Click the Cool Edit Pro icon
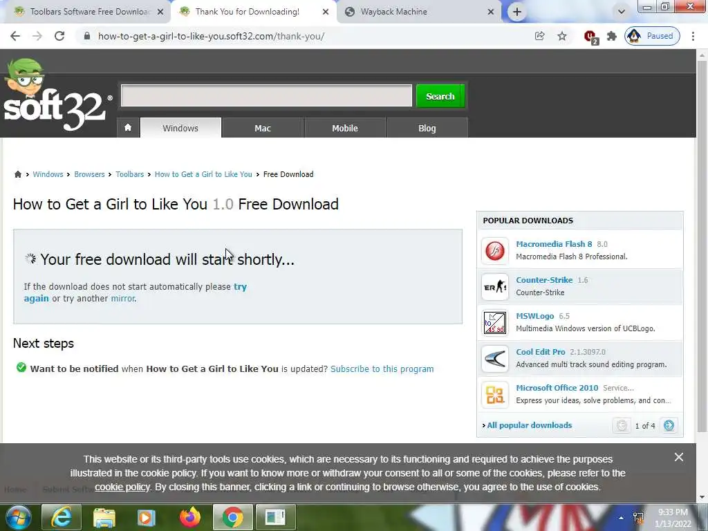Image resolution: width=708 pixels, height=531 pixels. tap(495, 359)
